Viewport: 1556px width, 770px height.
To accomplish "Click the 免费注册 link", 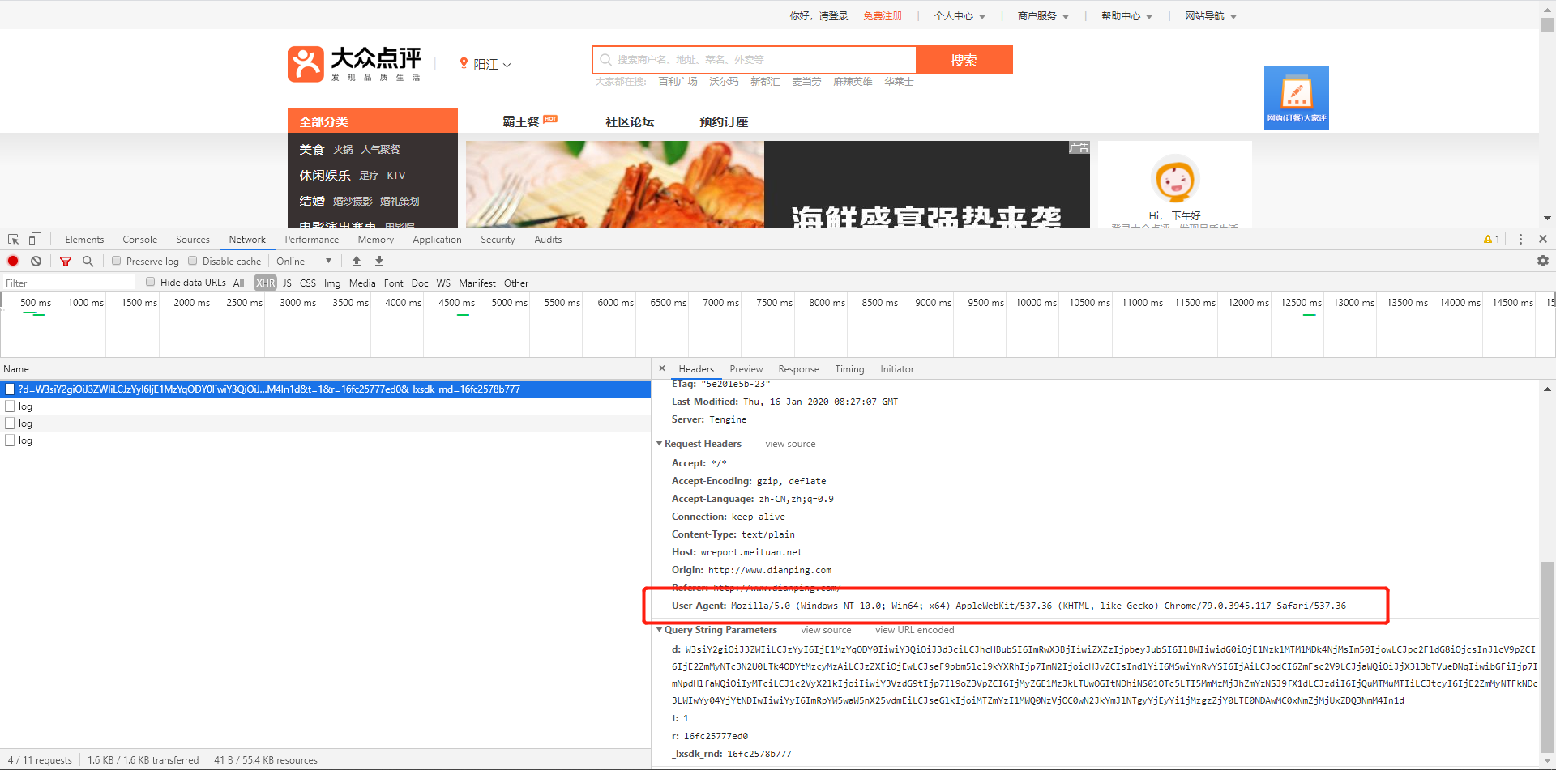I will (883, 16).
